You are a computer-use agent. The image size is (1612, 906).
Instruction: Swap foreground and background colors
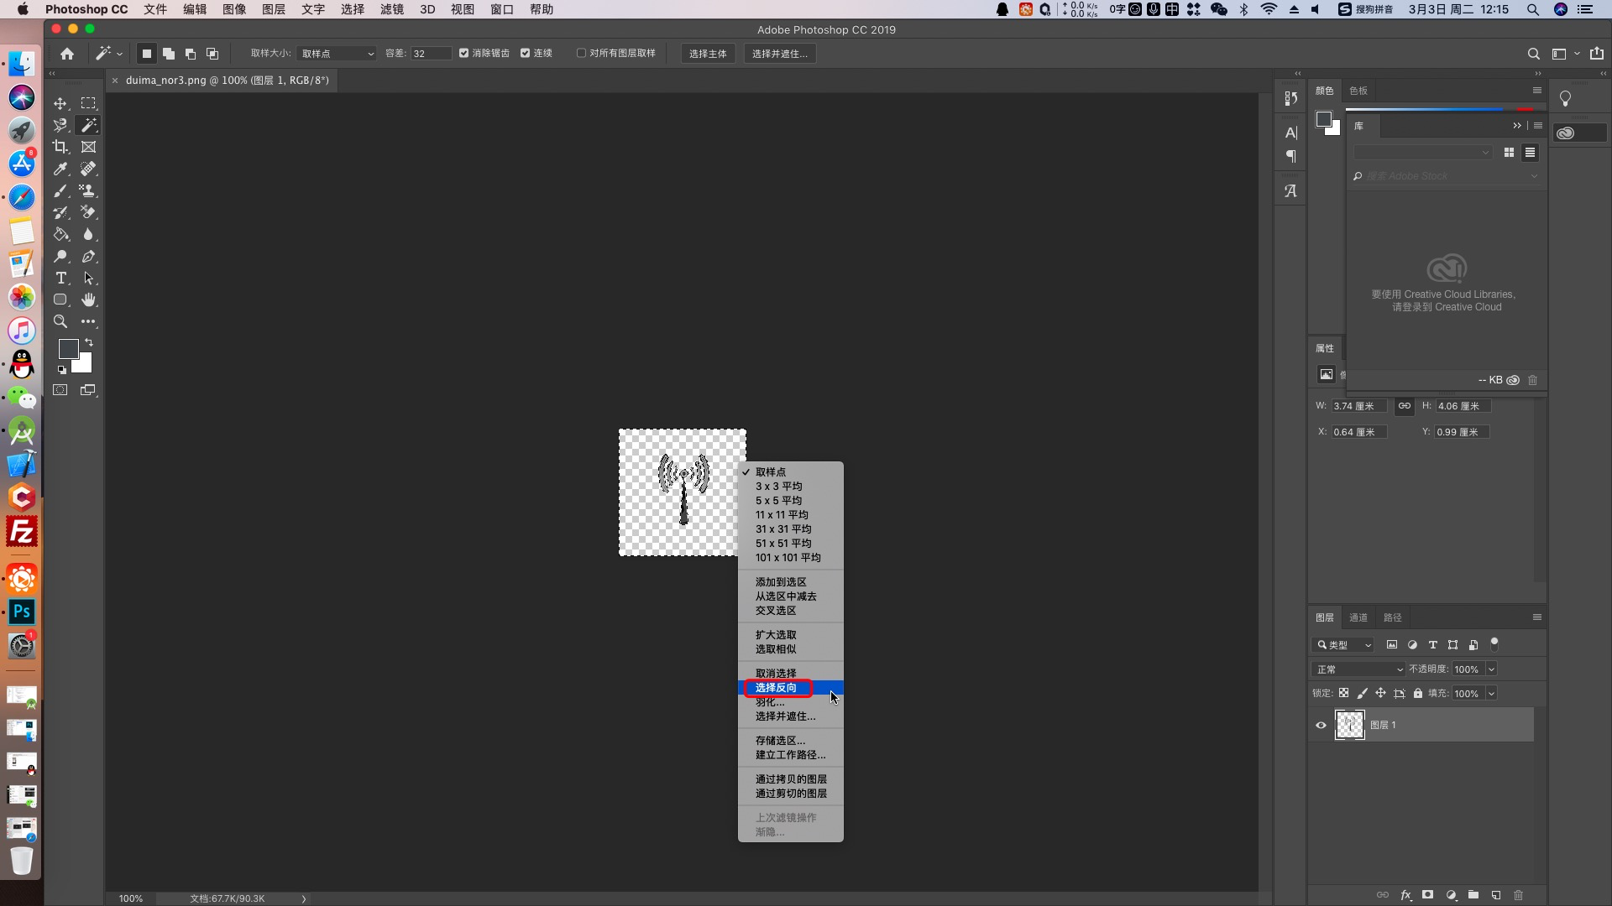[89, 342]
